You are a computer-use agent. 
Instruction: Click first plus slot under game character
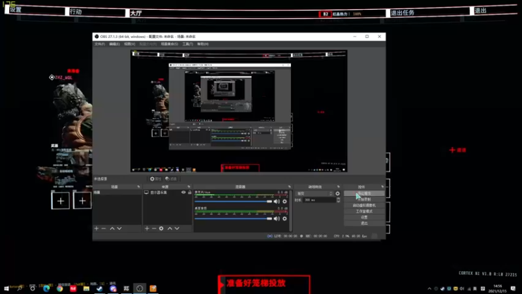point(61,201)
